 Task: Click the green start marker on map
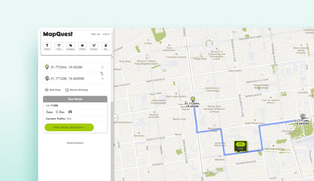coord(193,99)
